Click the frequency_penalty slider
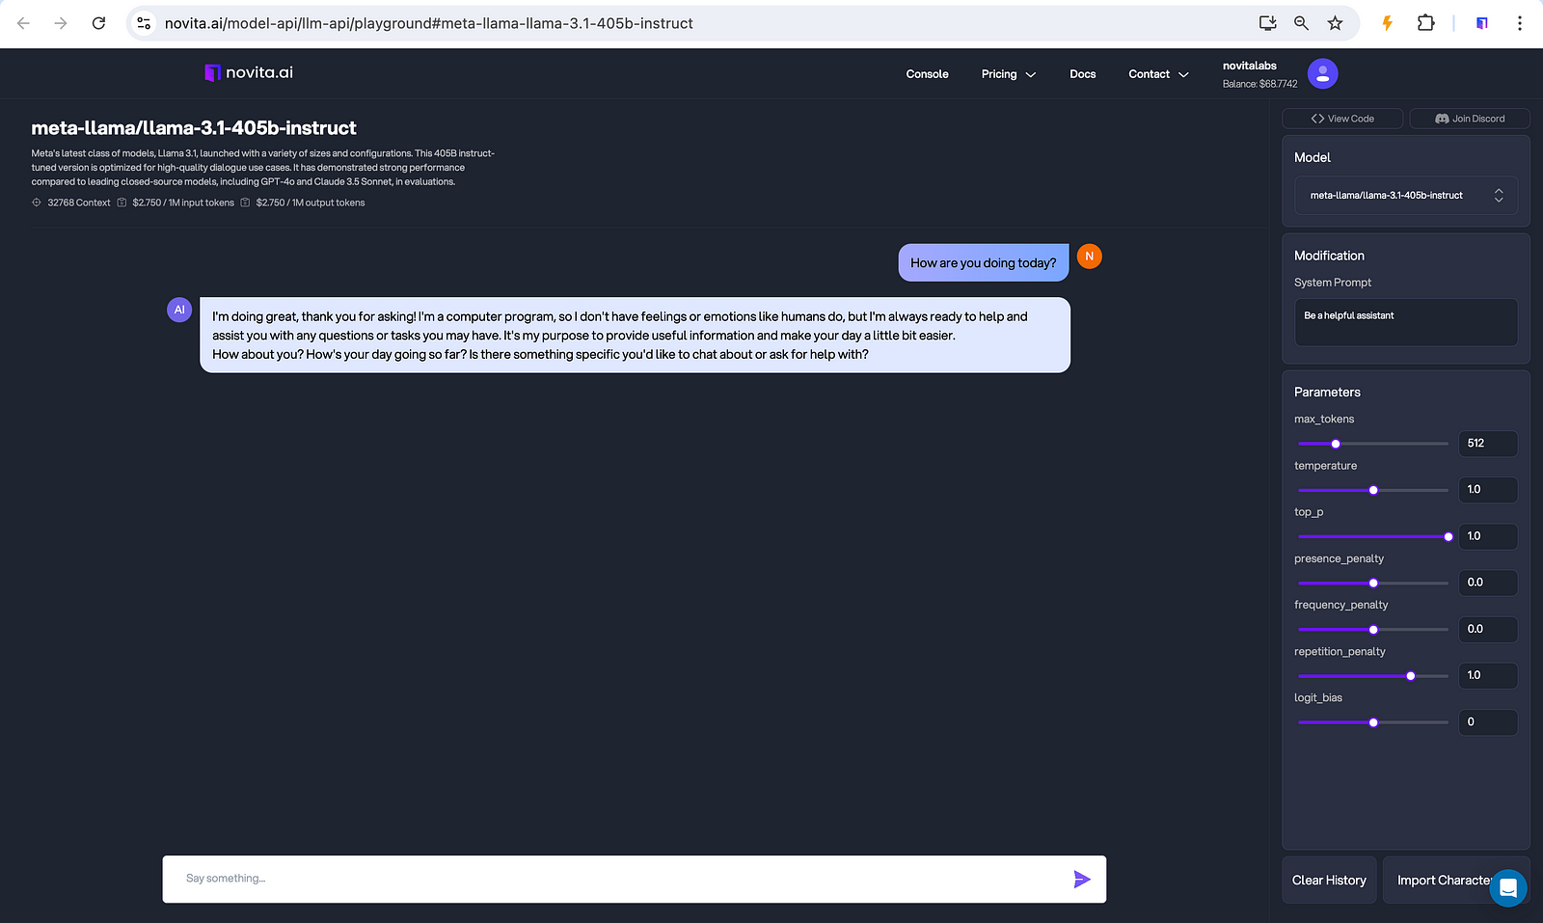 [1372, 629]
